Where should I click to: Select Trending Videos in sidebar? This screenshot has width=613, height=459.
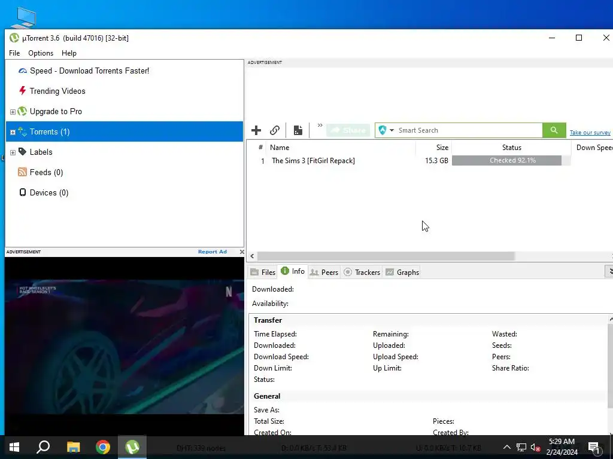click(57, 91)
